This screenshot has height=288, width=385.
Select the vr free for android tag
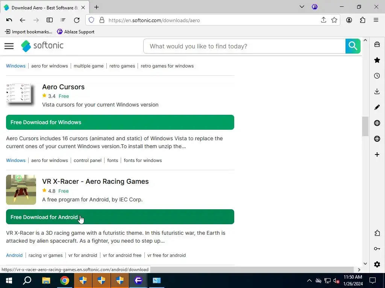pos(167,255)
